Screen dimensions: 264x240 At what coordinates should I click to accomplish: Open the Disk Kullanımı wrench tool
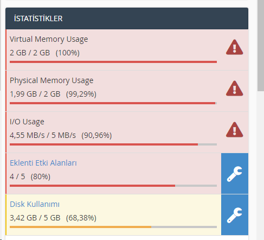235,215
